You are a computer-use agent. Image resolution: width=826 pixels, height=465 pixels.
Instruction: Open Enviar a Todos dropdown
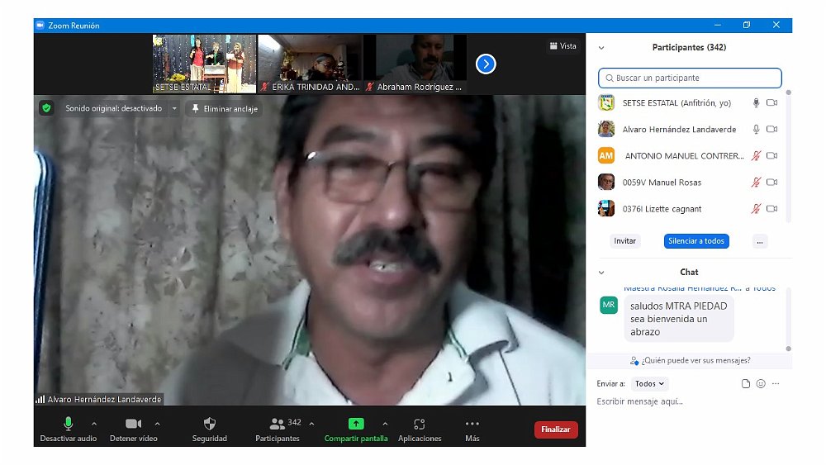click(x=649, y=384)
